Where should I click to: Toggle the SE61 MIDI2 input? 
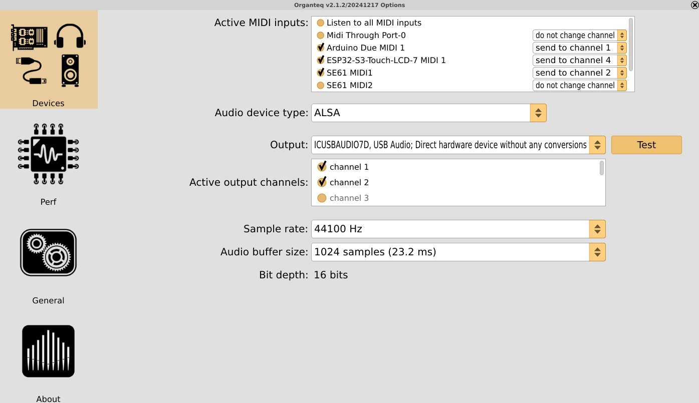pyautogui.click(x=321, y=85)
